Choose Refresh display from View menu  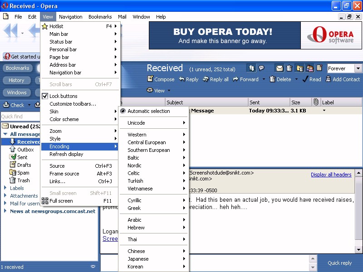(66, 154)
